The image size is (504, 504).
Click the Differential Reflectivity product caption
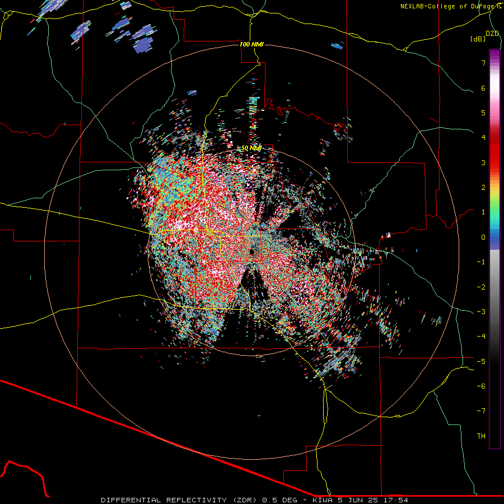pyautogui.click(x=254, y=500)
